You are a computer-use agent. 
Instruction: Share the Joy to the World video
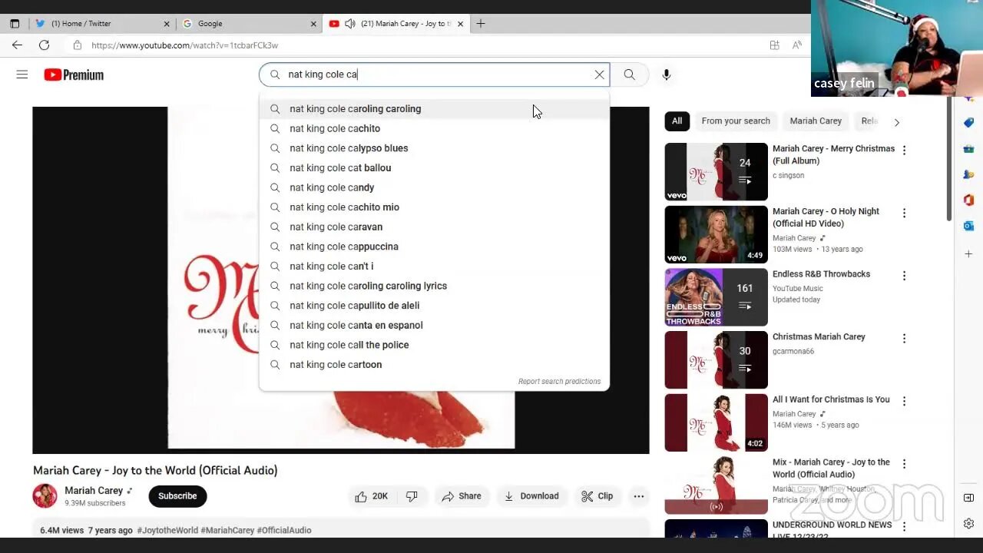462,496
